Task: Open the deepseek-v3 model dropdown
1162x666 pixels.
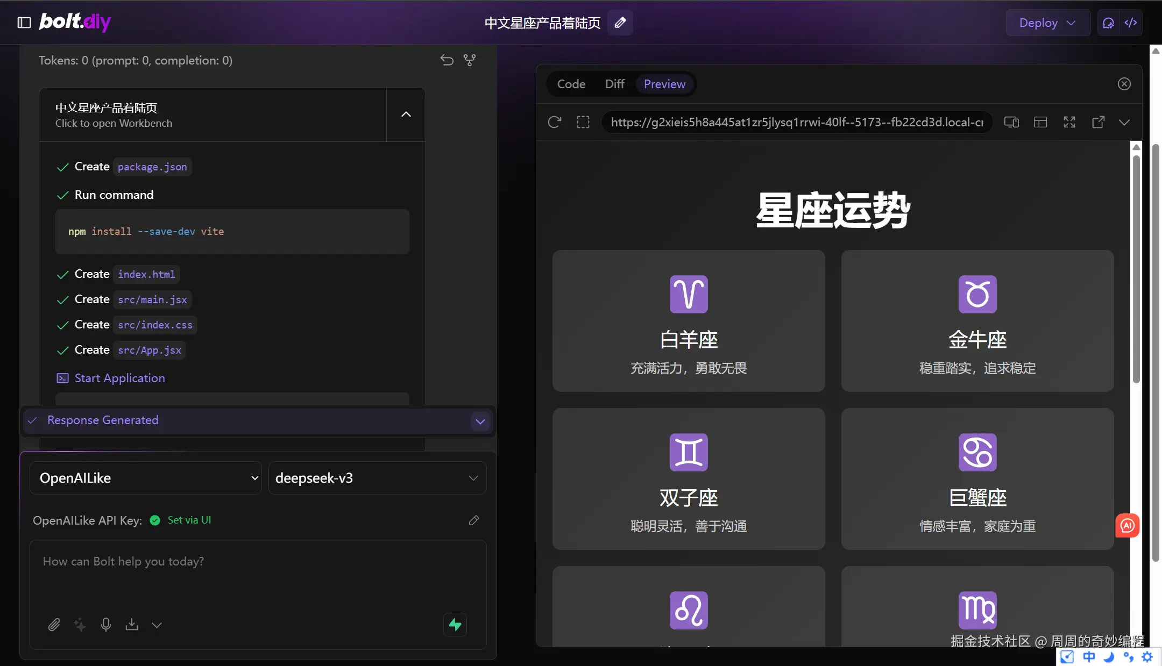Action: tap(377, 478)
